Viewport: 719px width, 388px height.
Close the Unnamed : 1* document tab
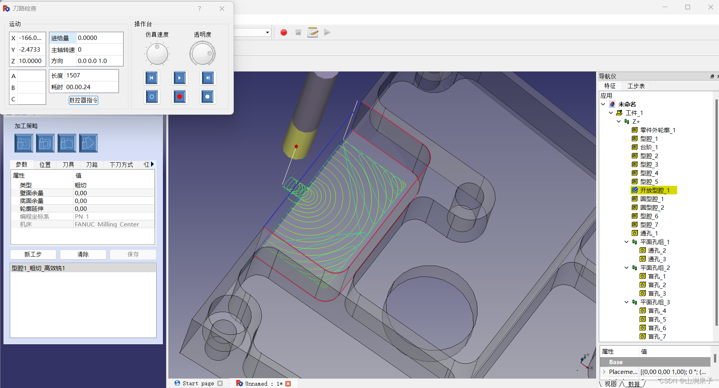pos(288,383)
